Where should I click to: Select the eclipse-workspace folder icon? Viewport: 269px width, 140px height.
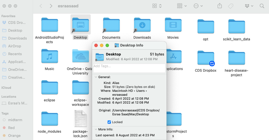[x=80, y=87]
